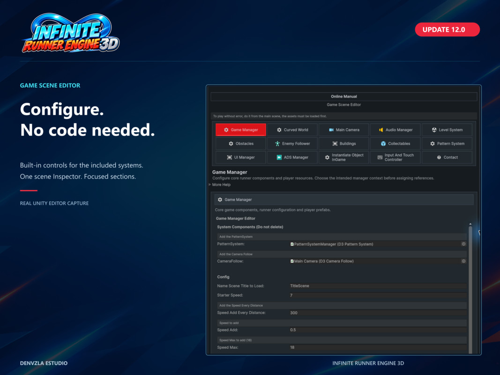This screenshot has width=500, height=375.
Task: Click the Speed Max value field
Action: coord(378,347)
